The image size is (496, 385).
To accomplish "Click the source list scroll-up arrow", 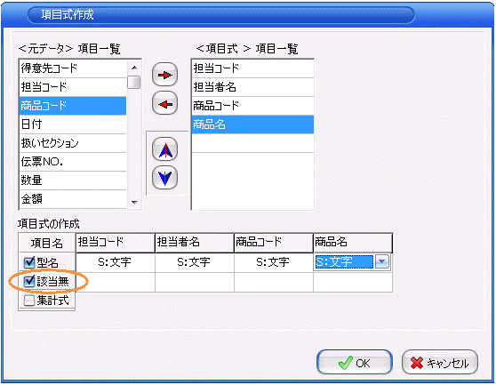I will (x=134, y=67).
